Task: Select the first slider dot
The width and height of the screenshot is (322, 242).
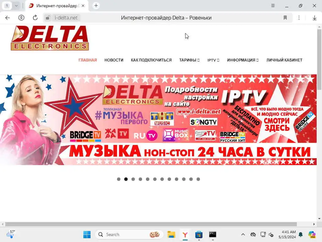Action: tap(119, 179)
